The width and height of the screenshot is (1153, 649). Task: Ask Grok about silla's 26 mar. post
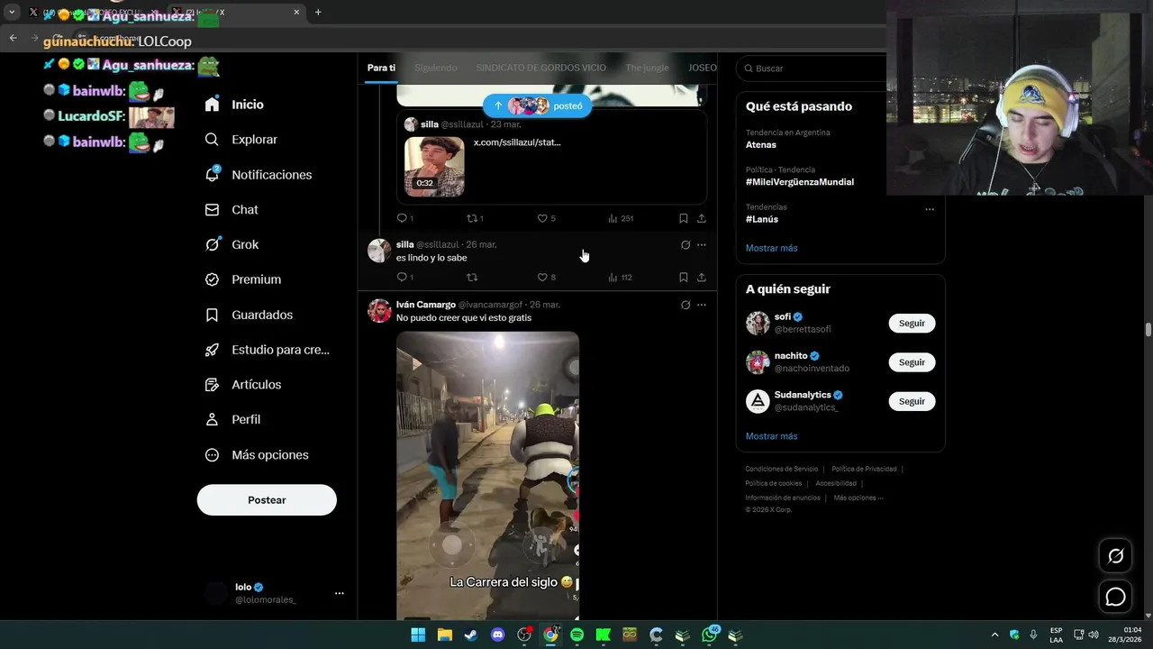685,244
